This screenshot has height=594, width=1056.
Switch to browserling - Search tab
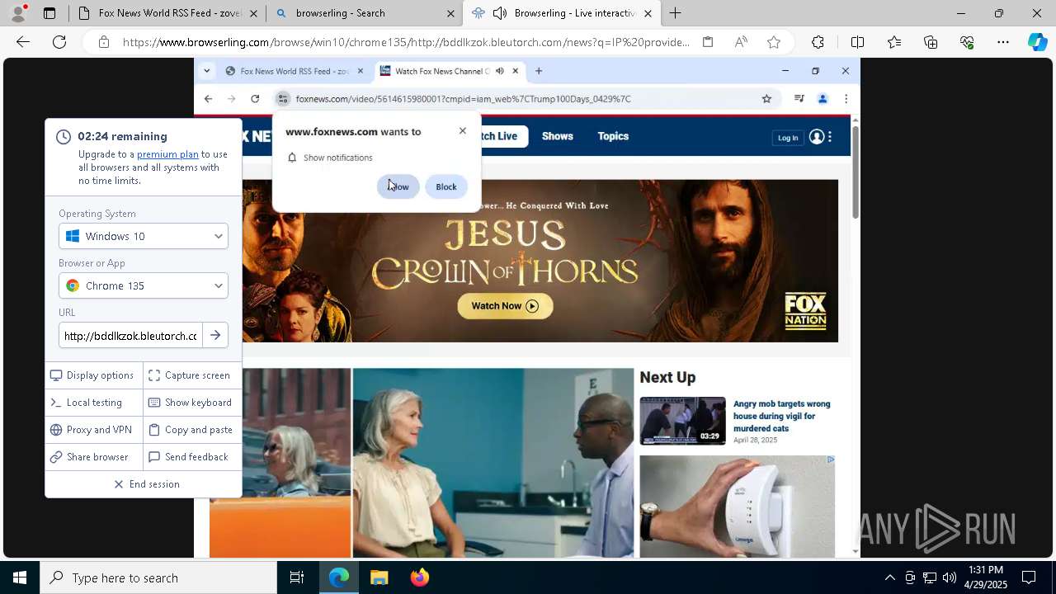coord(364,13)
